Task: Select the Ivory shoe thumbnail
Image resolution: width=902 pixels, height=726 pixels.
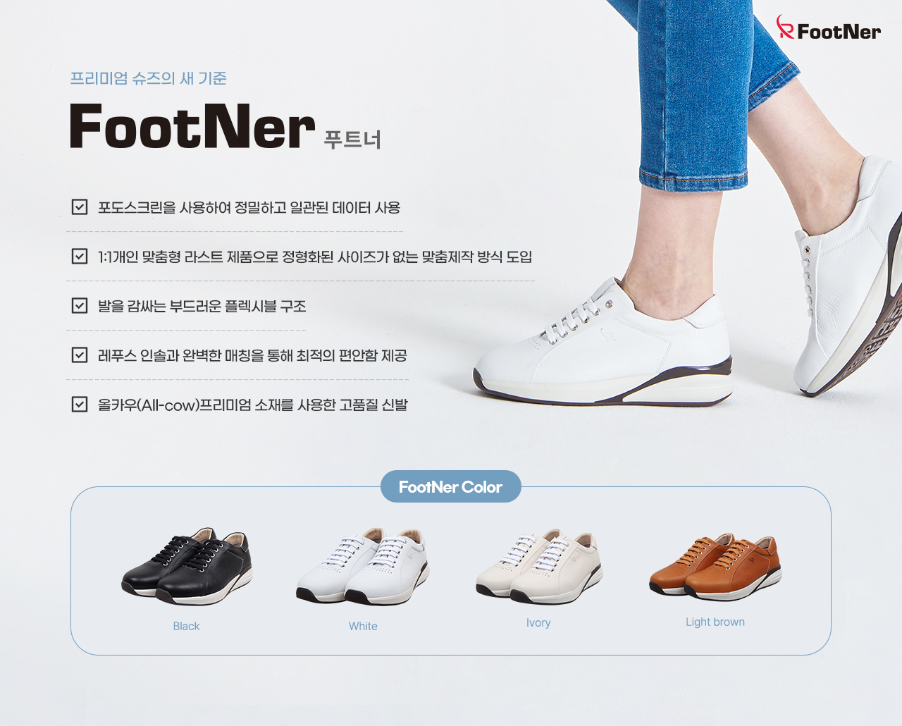Action: [539, 566]
